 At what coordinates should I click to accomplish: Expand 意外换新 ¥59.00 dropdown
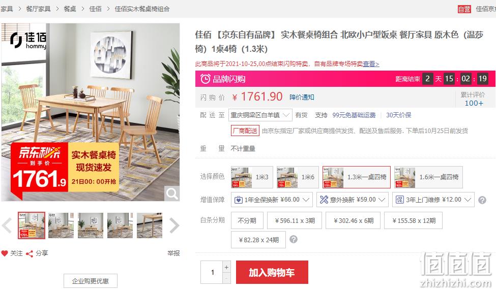[x=353, y=200]
